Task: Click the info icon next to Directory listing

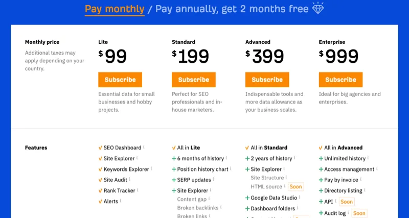Action: pos(364,190)
